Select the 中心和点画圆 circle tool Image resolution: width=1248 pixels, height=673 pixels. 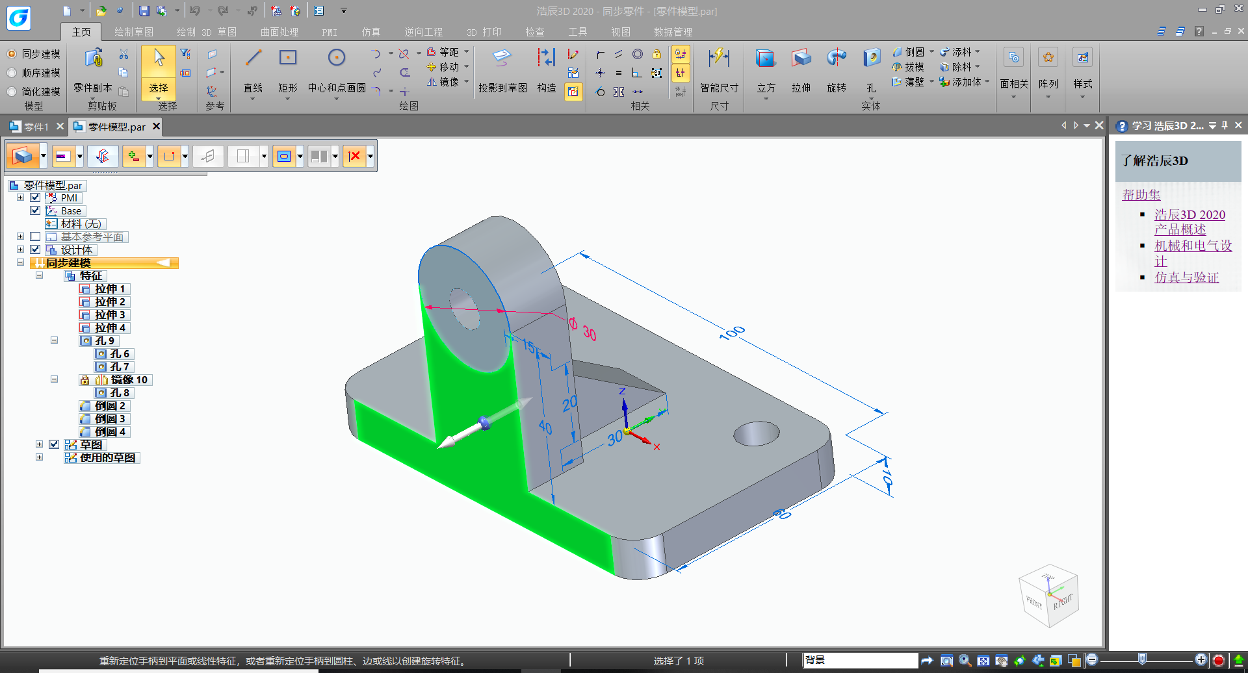(336, 58)
